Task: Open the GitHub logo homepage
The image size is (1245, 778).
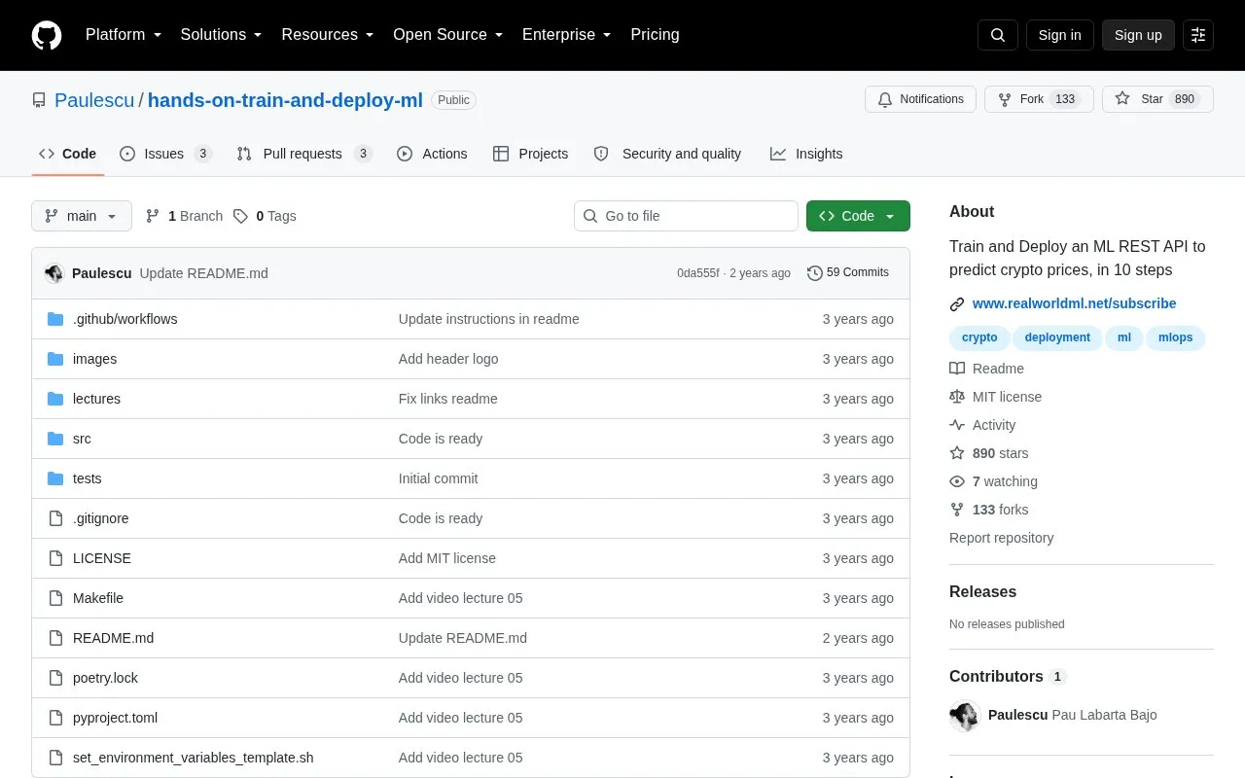Action: click(47, 35)
